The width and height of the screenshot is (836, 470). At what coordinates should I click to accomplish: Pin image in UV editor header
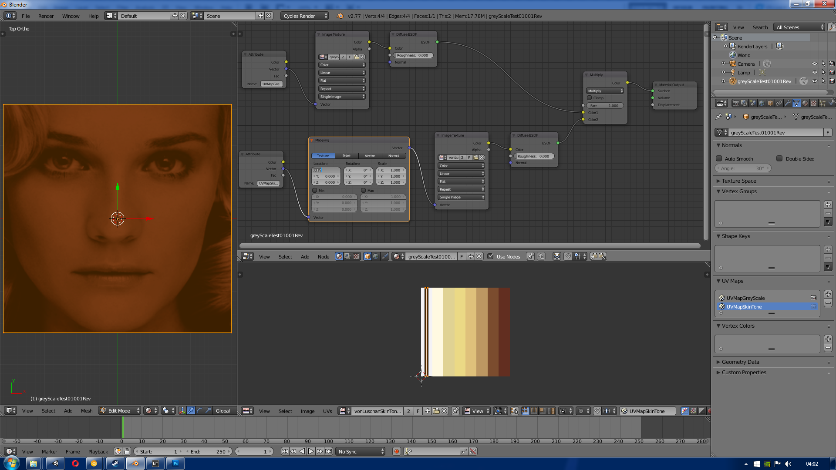[x=455, y=411]
